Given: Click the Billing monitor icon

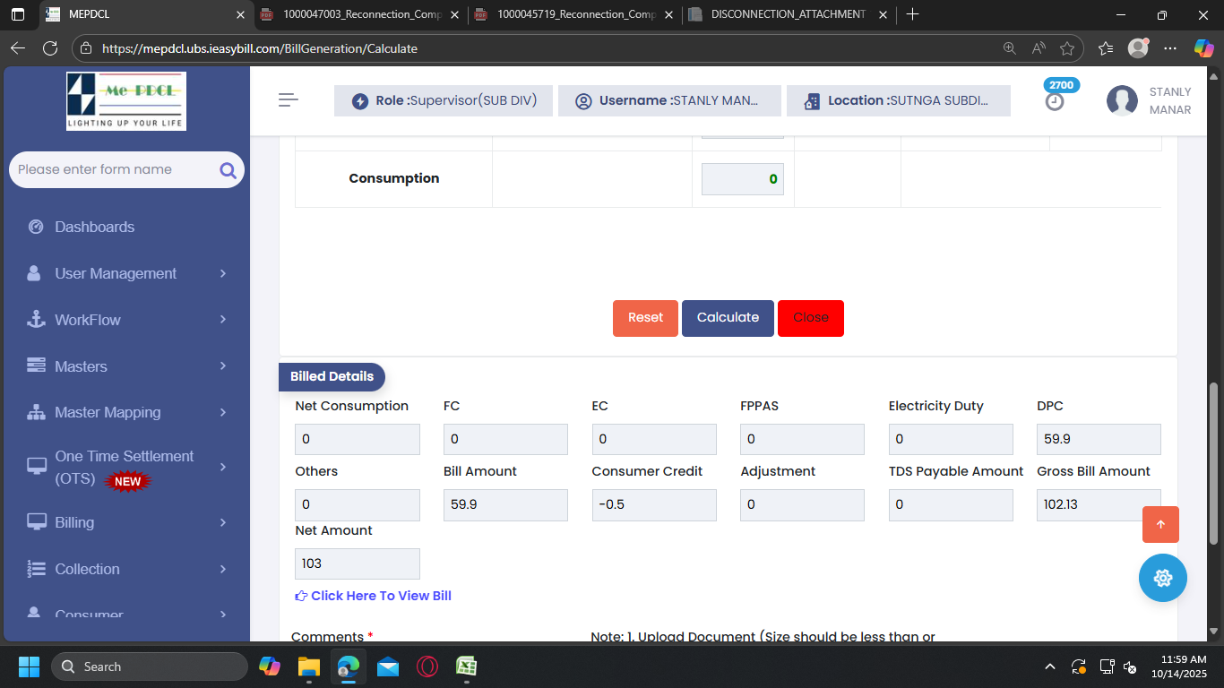Looking at the screenshot, I should [37, 521].
